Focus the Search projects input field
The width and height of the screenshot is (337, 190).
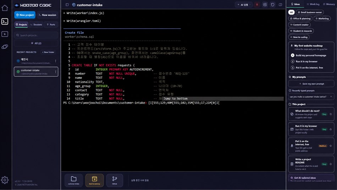(36, 35)
